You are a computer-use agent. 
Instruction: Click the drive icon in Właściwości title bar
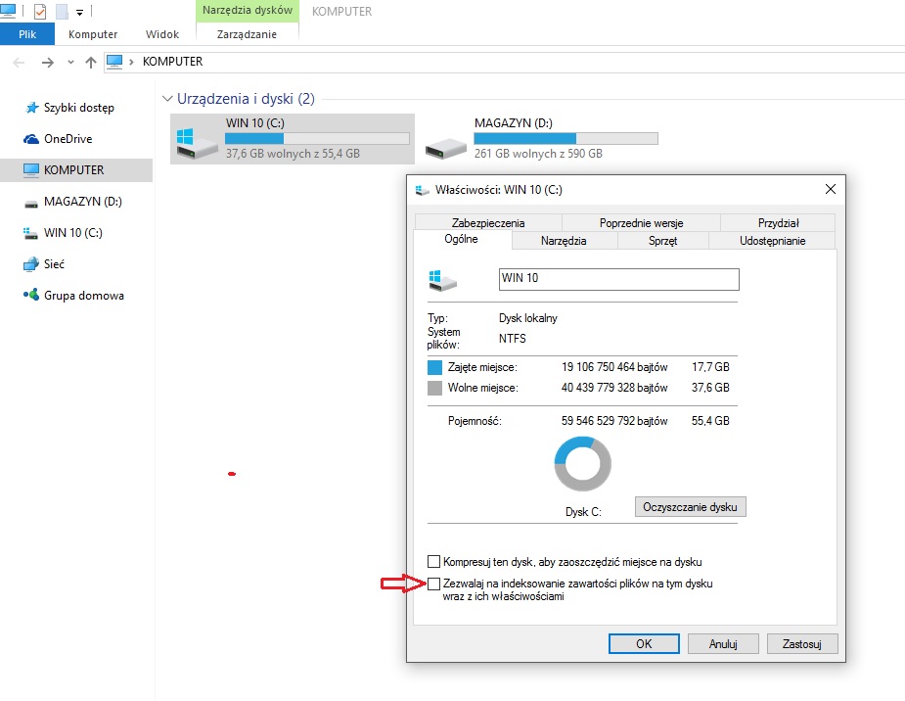423,190
